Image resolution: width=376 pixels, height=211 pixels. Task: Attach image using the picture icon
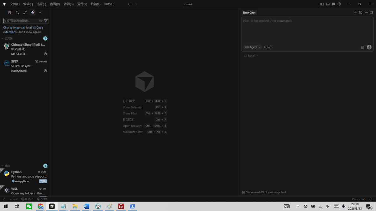coord(363,47)
